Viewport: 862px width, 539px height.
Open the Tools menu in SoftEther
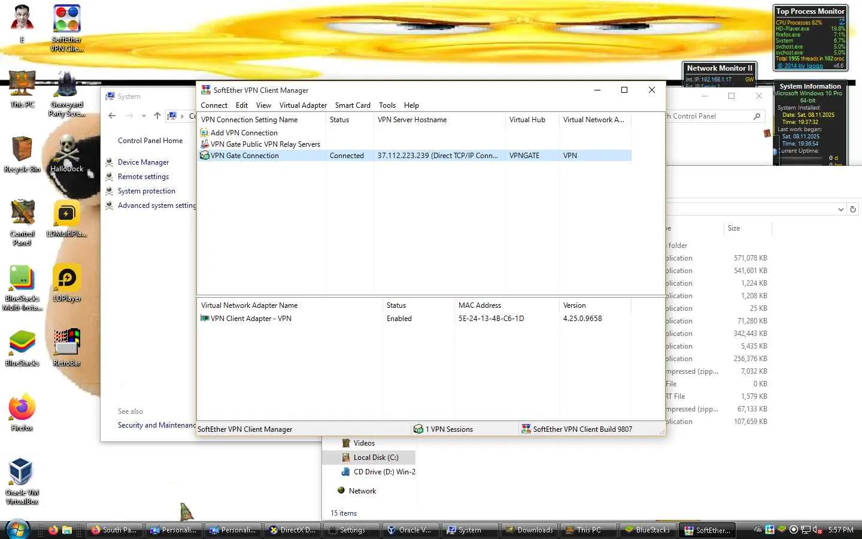[387, 105]
